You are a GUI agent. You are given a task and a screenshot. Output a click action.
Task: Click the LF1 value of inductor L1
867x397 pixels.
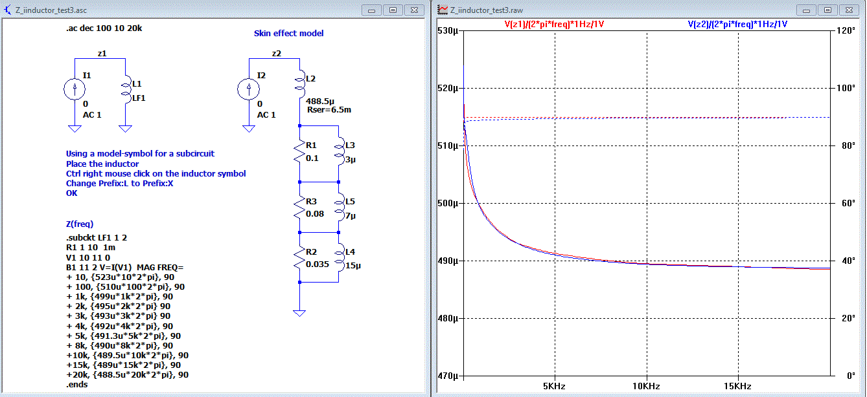point(139,98)
